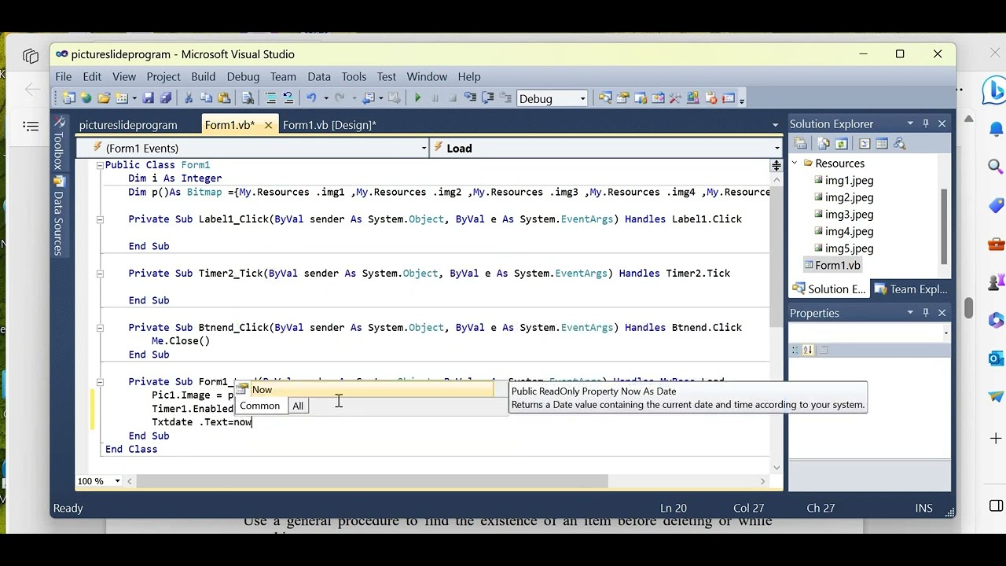The height and width of the screenshot is (566, 1006).
Task: Click Properties icon in Solution Explorer toolbar
Action: click(x=800, y=144)
